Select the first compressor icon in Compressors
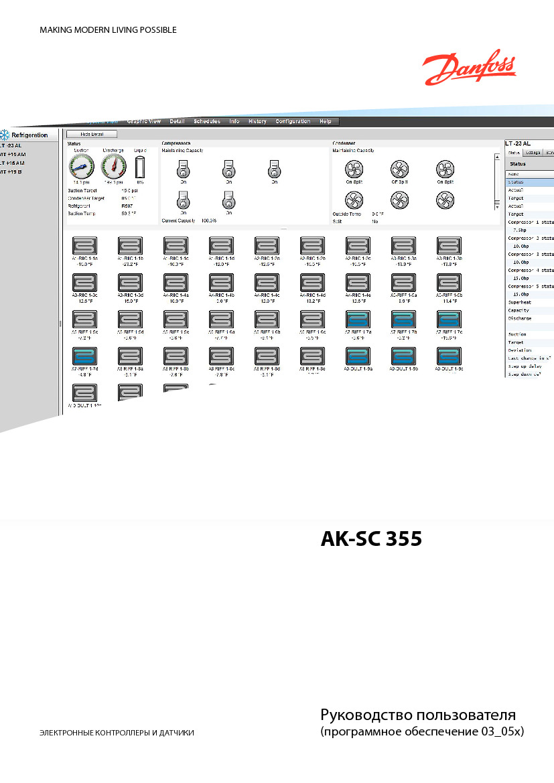Image resolution: width=554 pixels, height=783 pixels. pos(184,169)
